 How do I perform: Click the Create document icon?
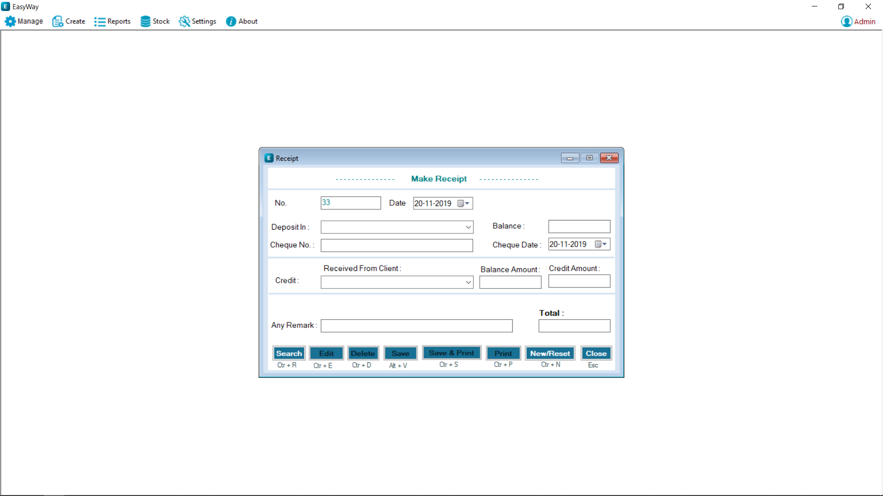57,22
